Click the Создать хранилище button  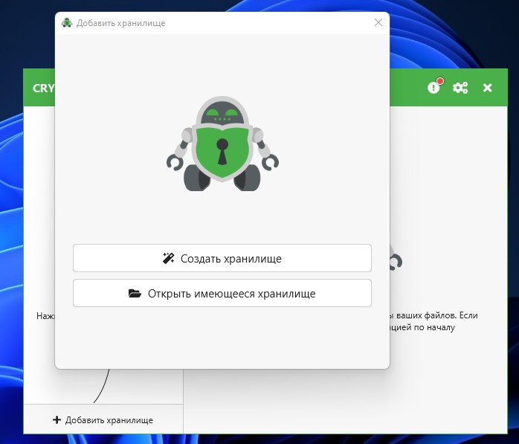click(222, 258)
